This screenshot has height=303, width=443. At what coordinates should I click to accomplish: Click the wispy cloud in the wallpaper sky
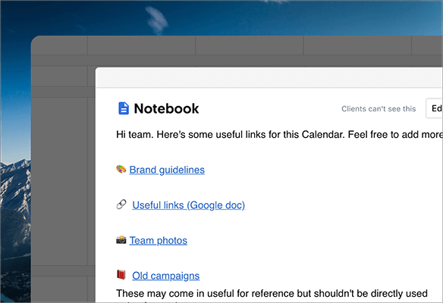(156, 19)
